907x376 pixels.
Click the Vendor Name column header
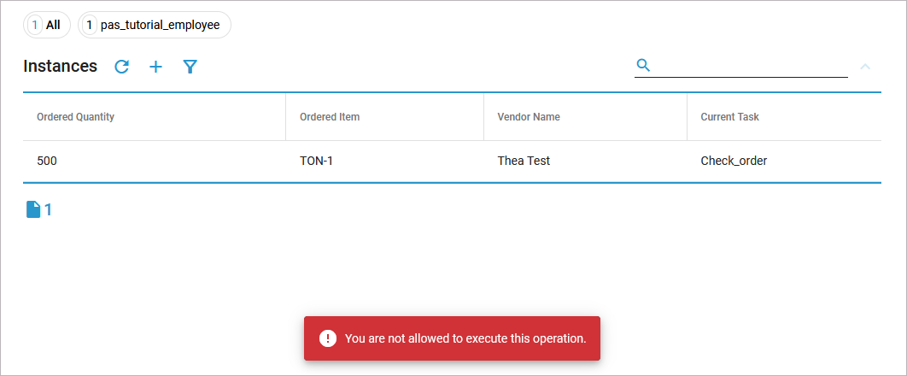tap(529, 117)
